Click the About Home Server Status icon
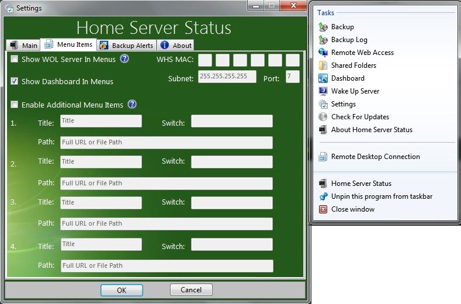461x304 pixels. [x=323, y=130]
